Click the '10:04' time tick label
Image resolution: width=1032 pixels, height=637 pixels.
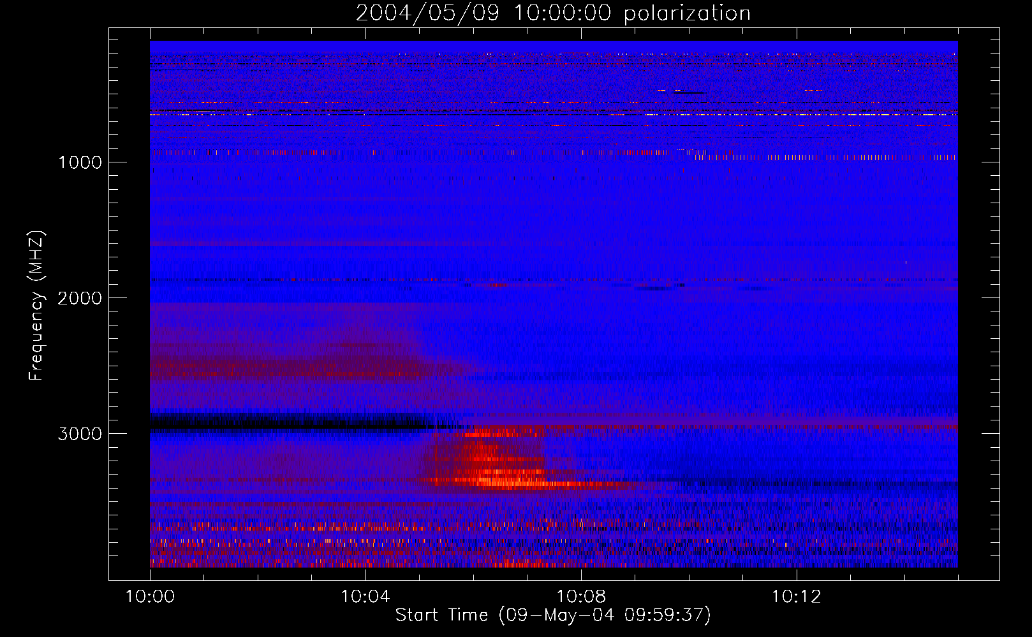(365, 597)
